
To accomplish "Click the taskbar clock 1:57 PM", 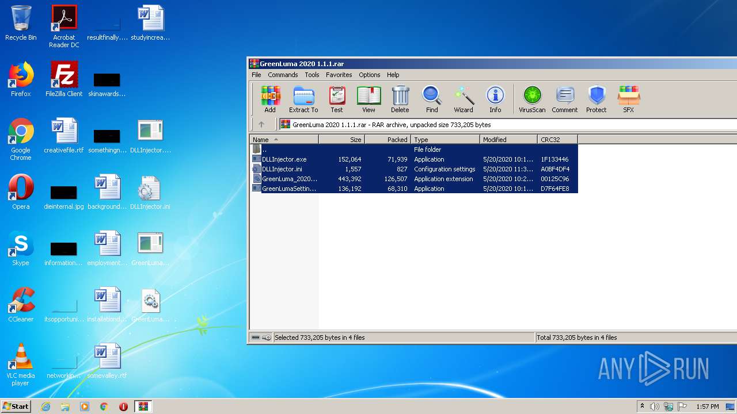I will click(707, 407).
